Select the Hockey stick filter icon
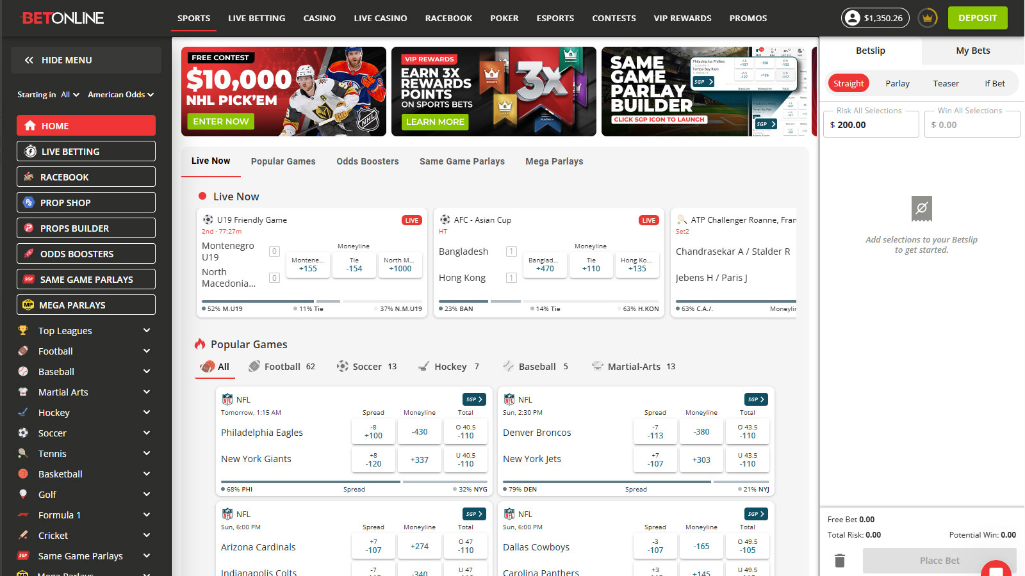 [x=423, y=366]
